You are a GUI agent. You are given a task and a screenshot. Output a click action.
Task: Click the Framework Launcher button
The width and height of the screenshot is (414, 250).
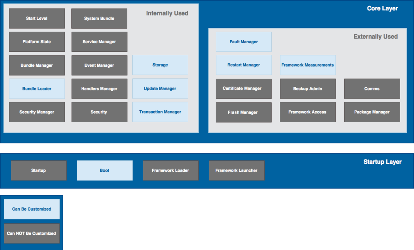tap(237, 170)
